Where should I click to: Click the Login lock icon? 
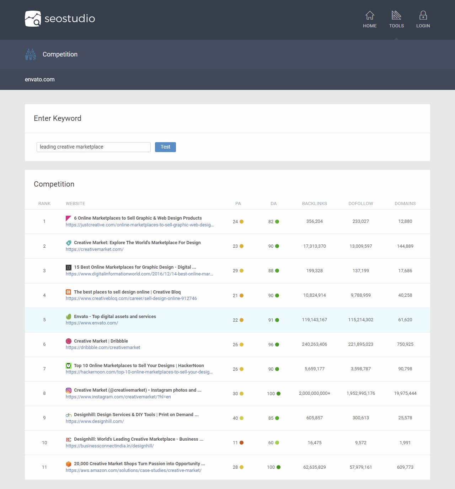[423, 15]
